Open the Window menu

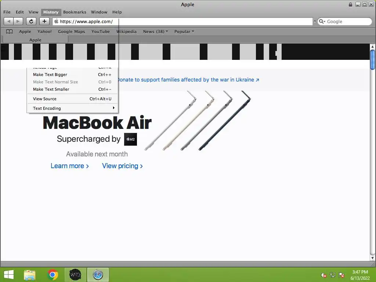(x=99, y=12)
